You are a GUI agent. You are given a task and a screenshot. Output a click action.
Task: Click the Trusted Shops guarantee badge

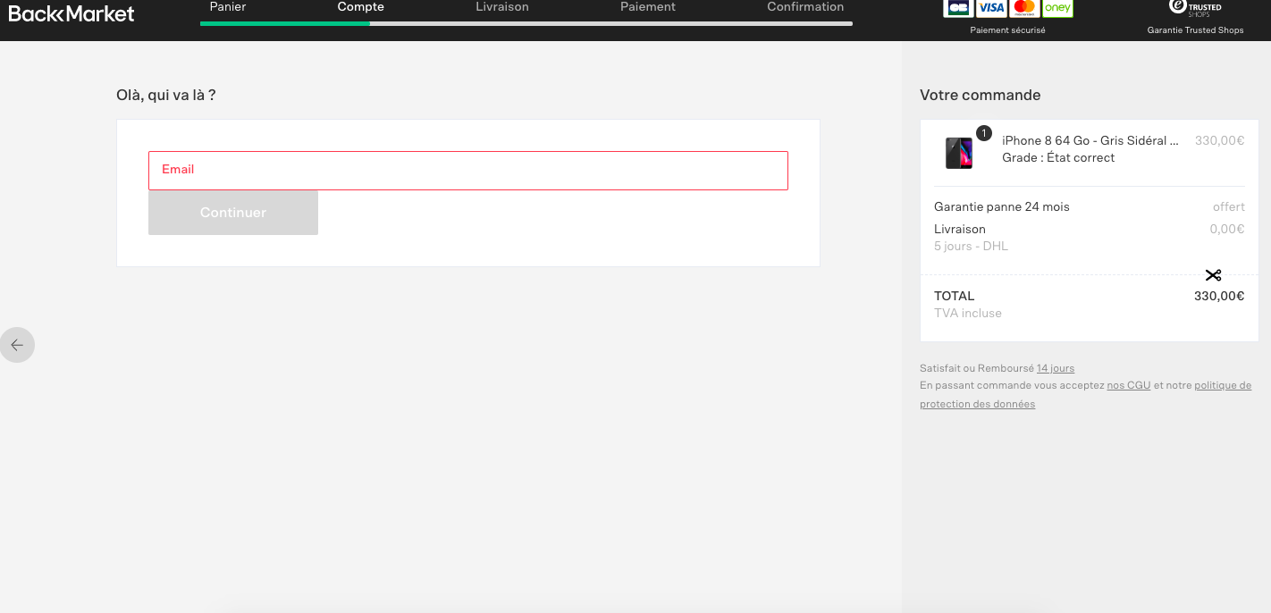[1196, 8]
